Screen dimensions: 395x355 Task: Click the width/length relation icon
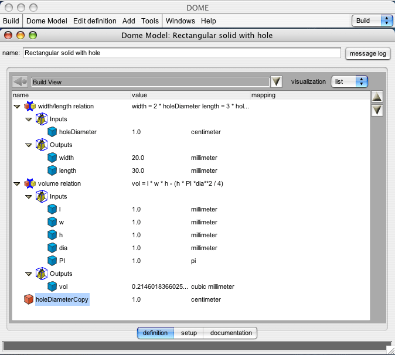[30, 106]
